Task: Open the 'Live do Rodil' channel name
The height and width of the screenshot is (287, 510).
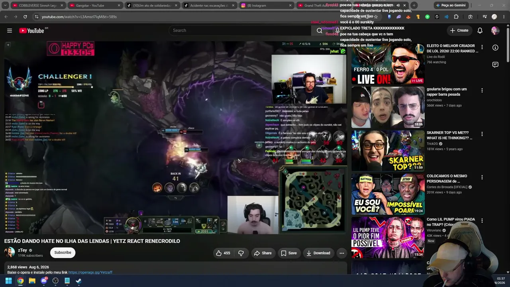Action: 436,57
